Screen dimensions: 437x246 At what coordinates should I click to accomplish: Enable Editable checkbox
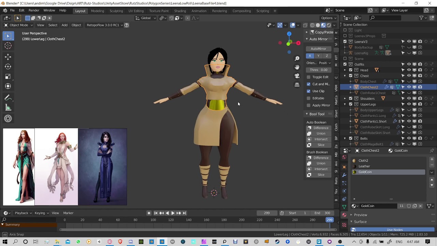click(309, 98)
